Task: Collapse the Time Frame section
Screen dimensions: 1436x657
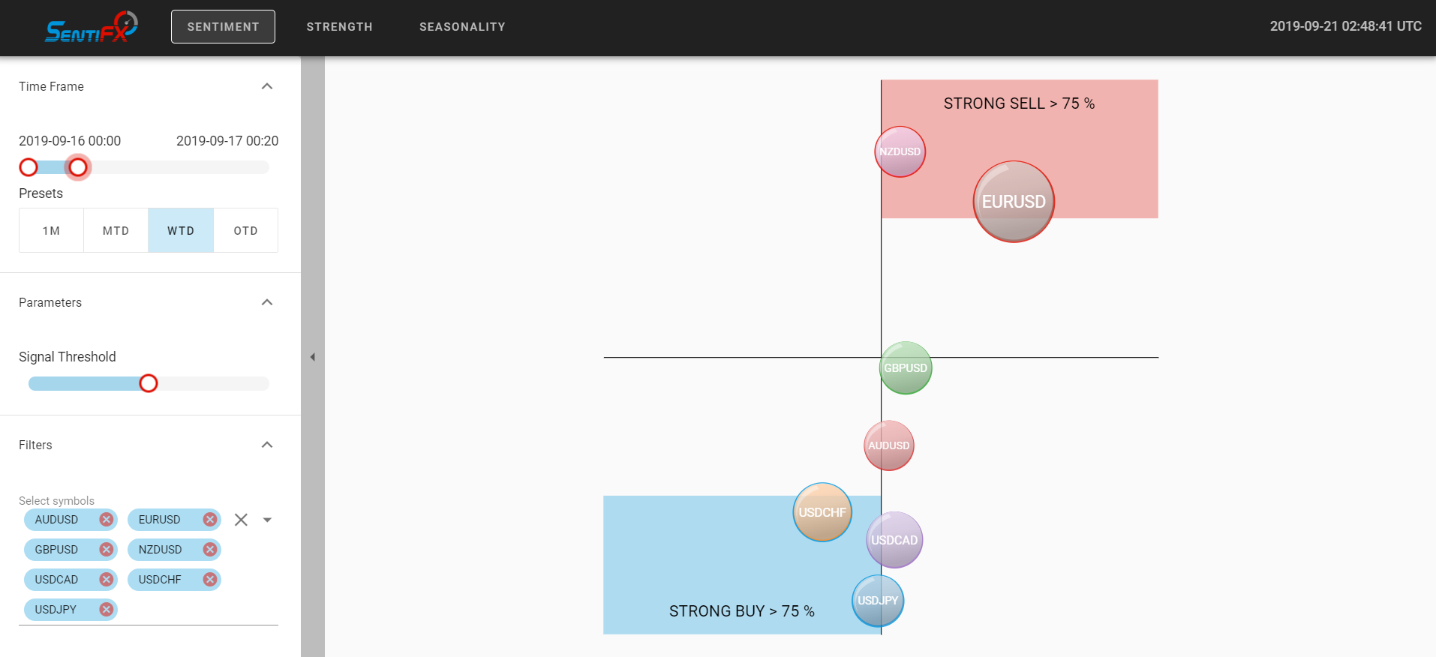Action: click(x=267, y=86)
